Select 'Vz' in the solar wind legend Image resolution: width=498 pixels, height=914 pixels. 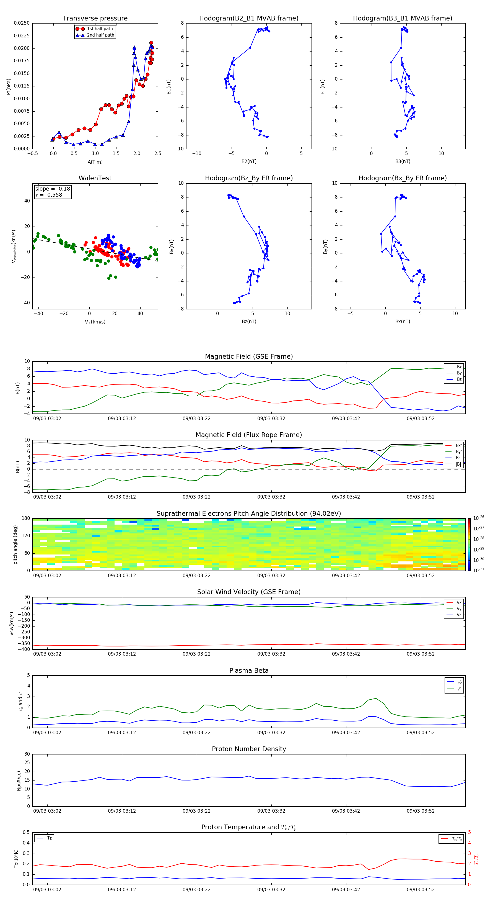tap(454, 615)
